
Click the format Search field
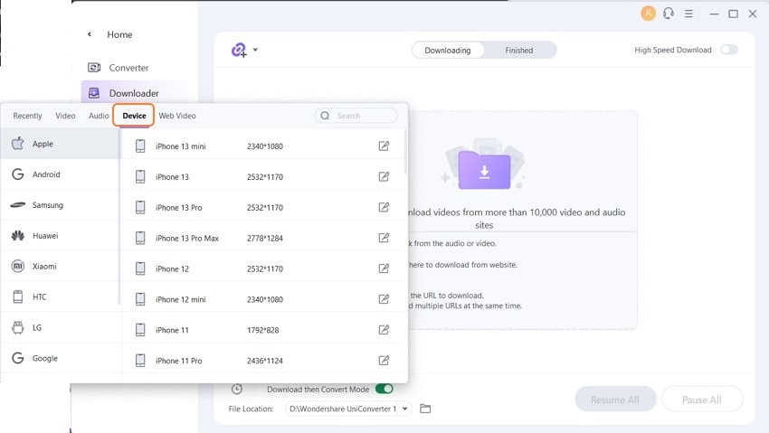click(356, 116)
